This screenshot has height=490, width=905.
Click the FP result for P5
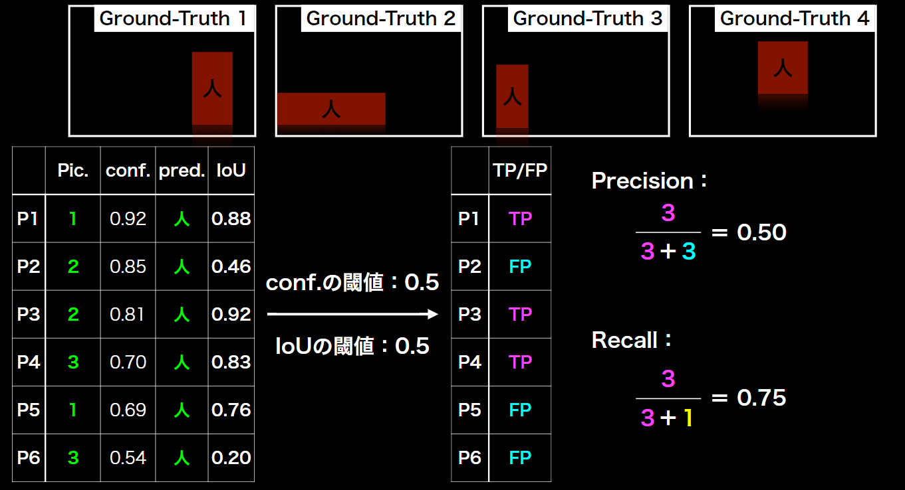click(x=520, y=410)
